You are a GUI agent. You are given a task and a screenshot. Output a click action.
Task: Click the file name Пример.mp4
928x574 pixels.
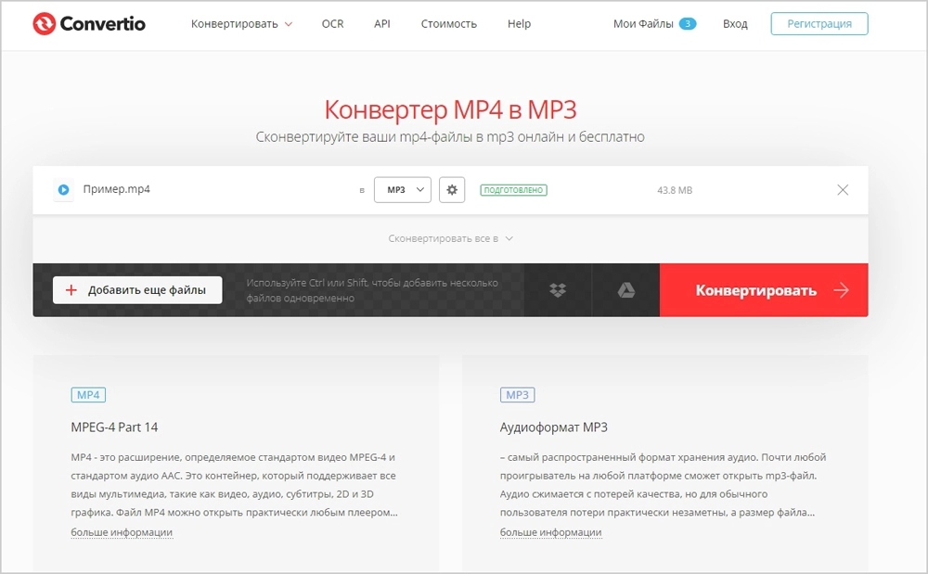[117, 189]
